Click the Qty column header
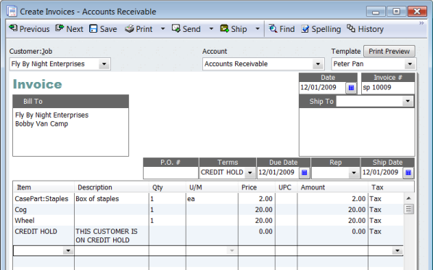The height and width of the screenshot is (270, 433). pyautogui.click(x=168, y=187)
